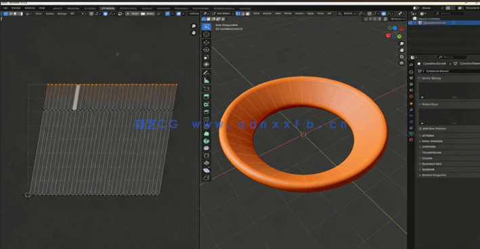Click zoom magnifier in 3D viewport

click(x=401, y=44)
